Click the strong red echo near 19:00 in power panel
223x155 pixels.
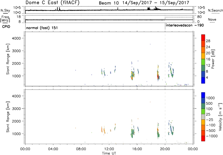pos(158,77)
